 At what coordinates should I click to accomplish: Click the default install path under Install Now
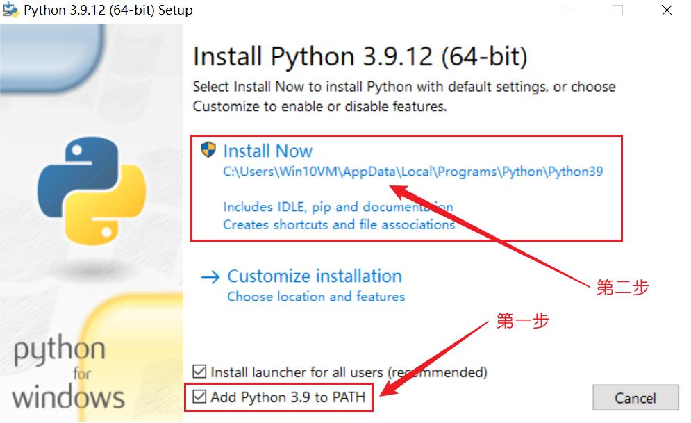coord(413,172)
